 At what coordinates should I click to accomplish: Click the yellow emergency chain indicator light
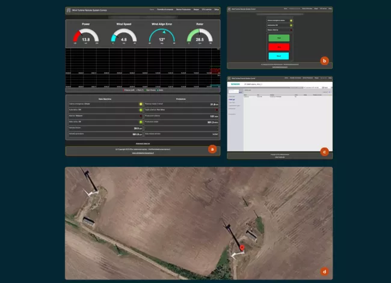click(141, 104)
